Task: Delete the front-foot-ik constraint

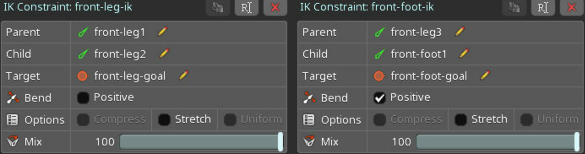Action: [571, 8]
